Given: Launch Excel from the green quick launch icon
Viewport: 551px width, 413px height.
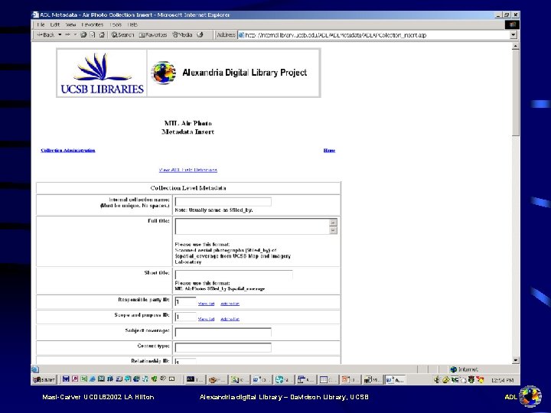Looking at the screenshot, I should pyautogui.click(x=83, y=379).
